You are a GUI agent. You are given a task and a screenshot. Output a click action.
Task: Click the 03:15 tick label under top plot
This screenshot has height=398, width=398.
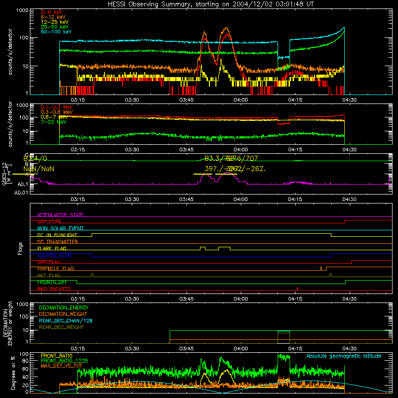coord(78,100)
